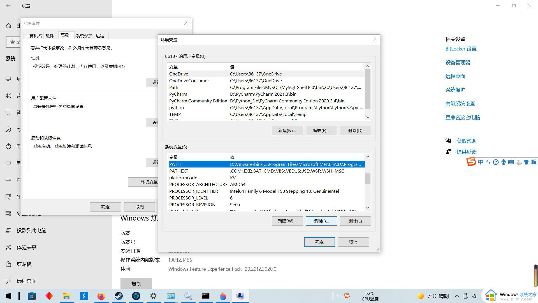538x303 pixels.
Task: Select the OneDriveConsumer user variable
Action: [266, 81]
